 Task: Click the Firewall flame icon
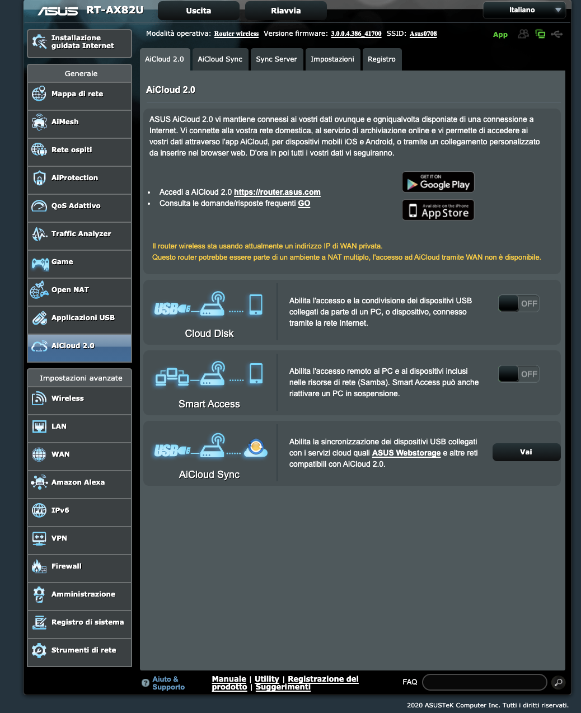tap(39, 566)
